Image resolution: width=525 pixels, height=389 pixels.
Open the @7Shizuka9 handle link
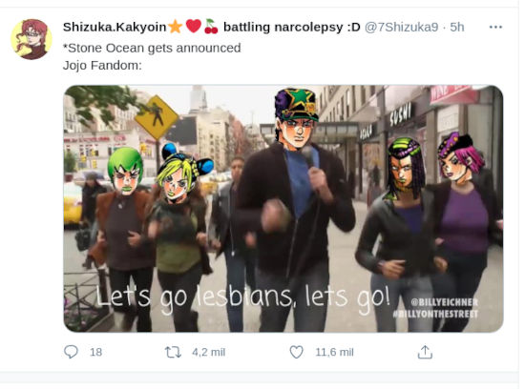(401, 27)
